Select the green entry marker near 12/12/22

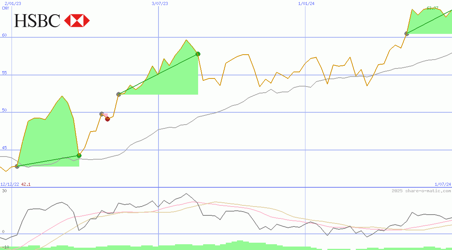pyautogui.click(x=17, y=167)
